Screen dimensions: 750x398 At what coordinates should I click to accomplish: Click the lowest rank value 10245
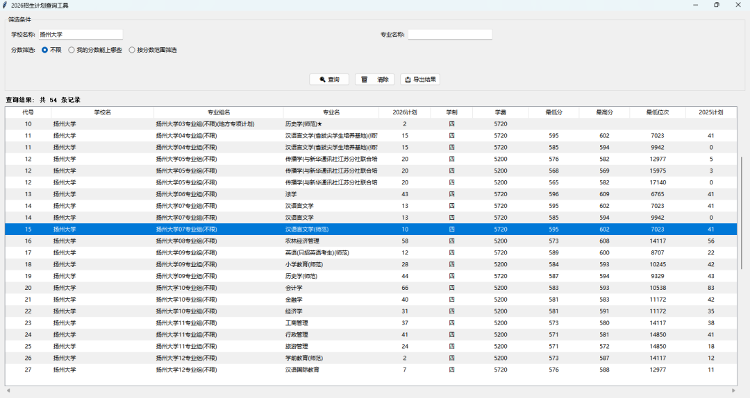[x=658, y=264]
